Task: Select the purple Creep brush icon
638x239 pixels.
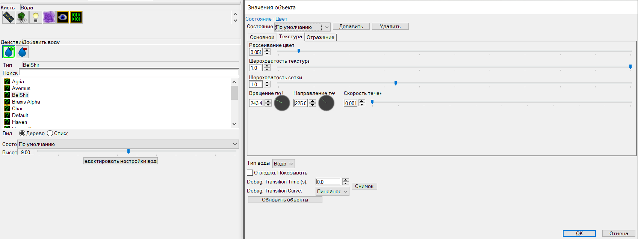Action: pos(49,17)
